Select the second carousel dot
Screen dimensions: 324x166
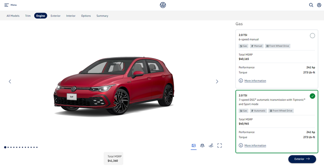(8, 147)
